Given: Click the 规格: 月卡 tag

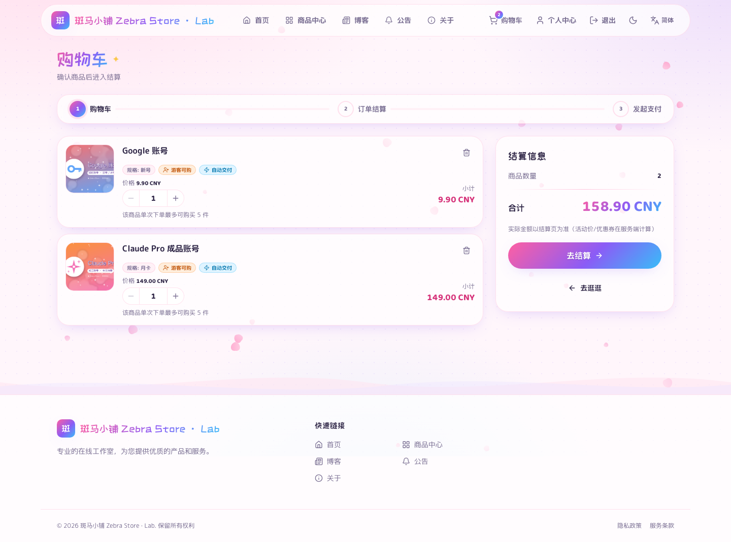Looking at the screenshot, I should click(x=139, y=268).
